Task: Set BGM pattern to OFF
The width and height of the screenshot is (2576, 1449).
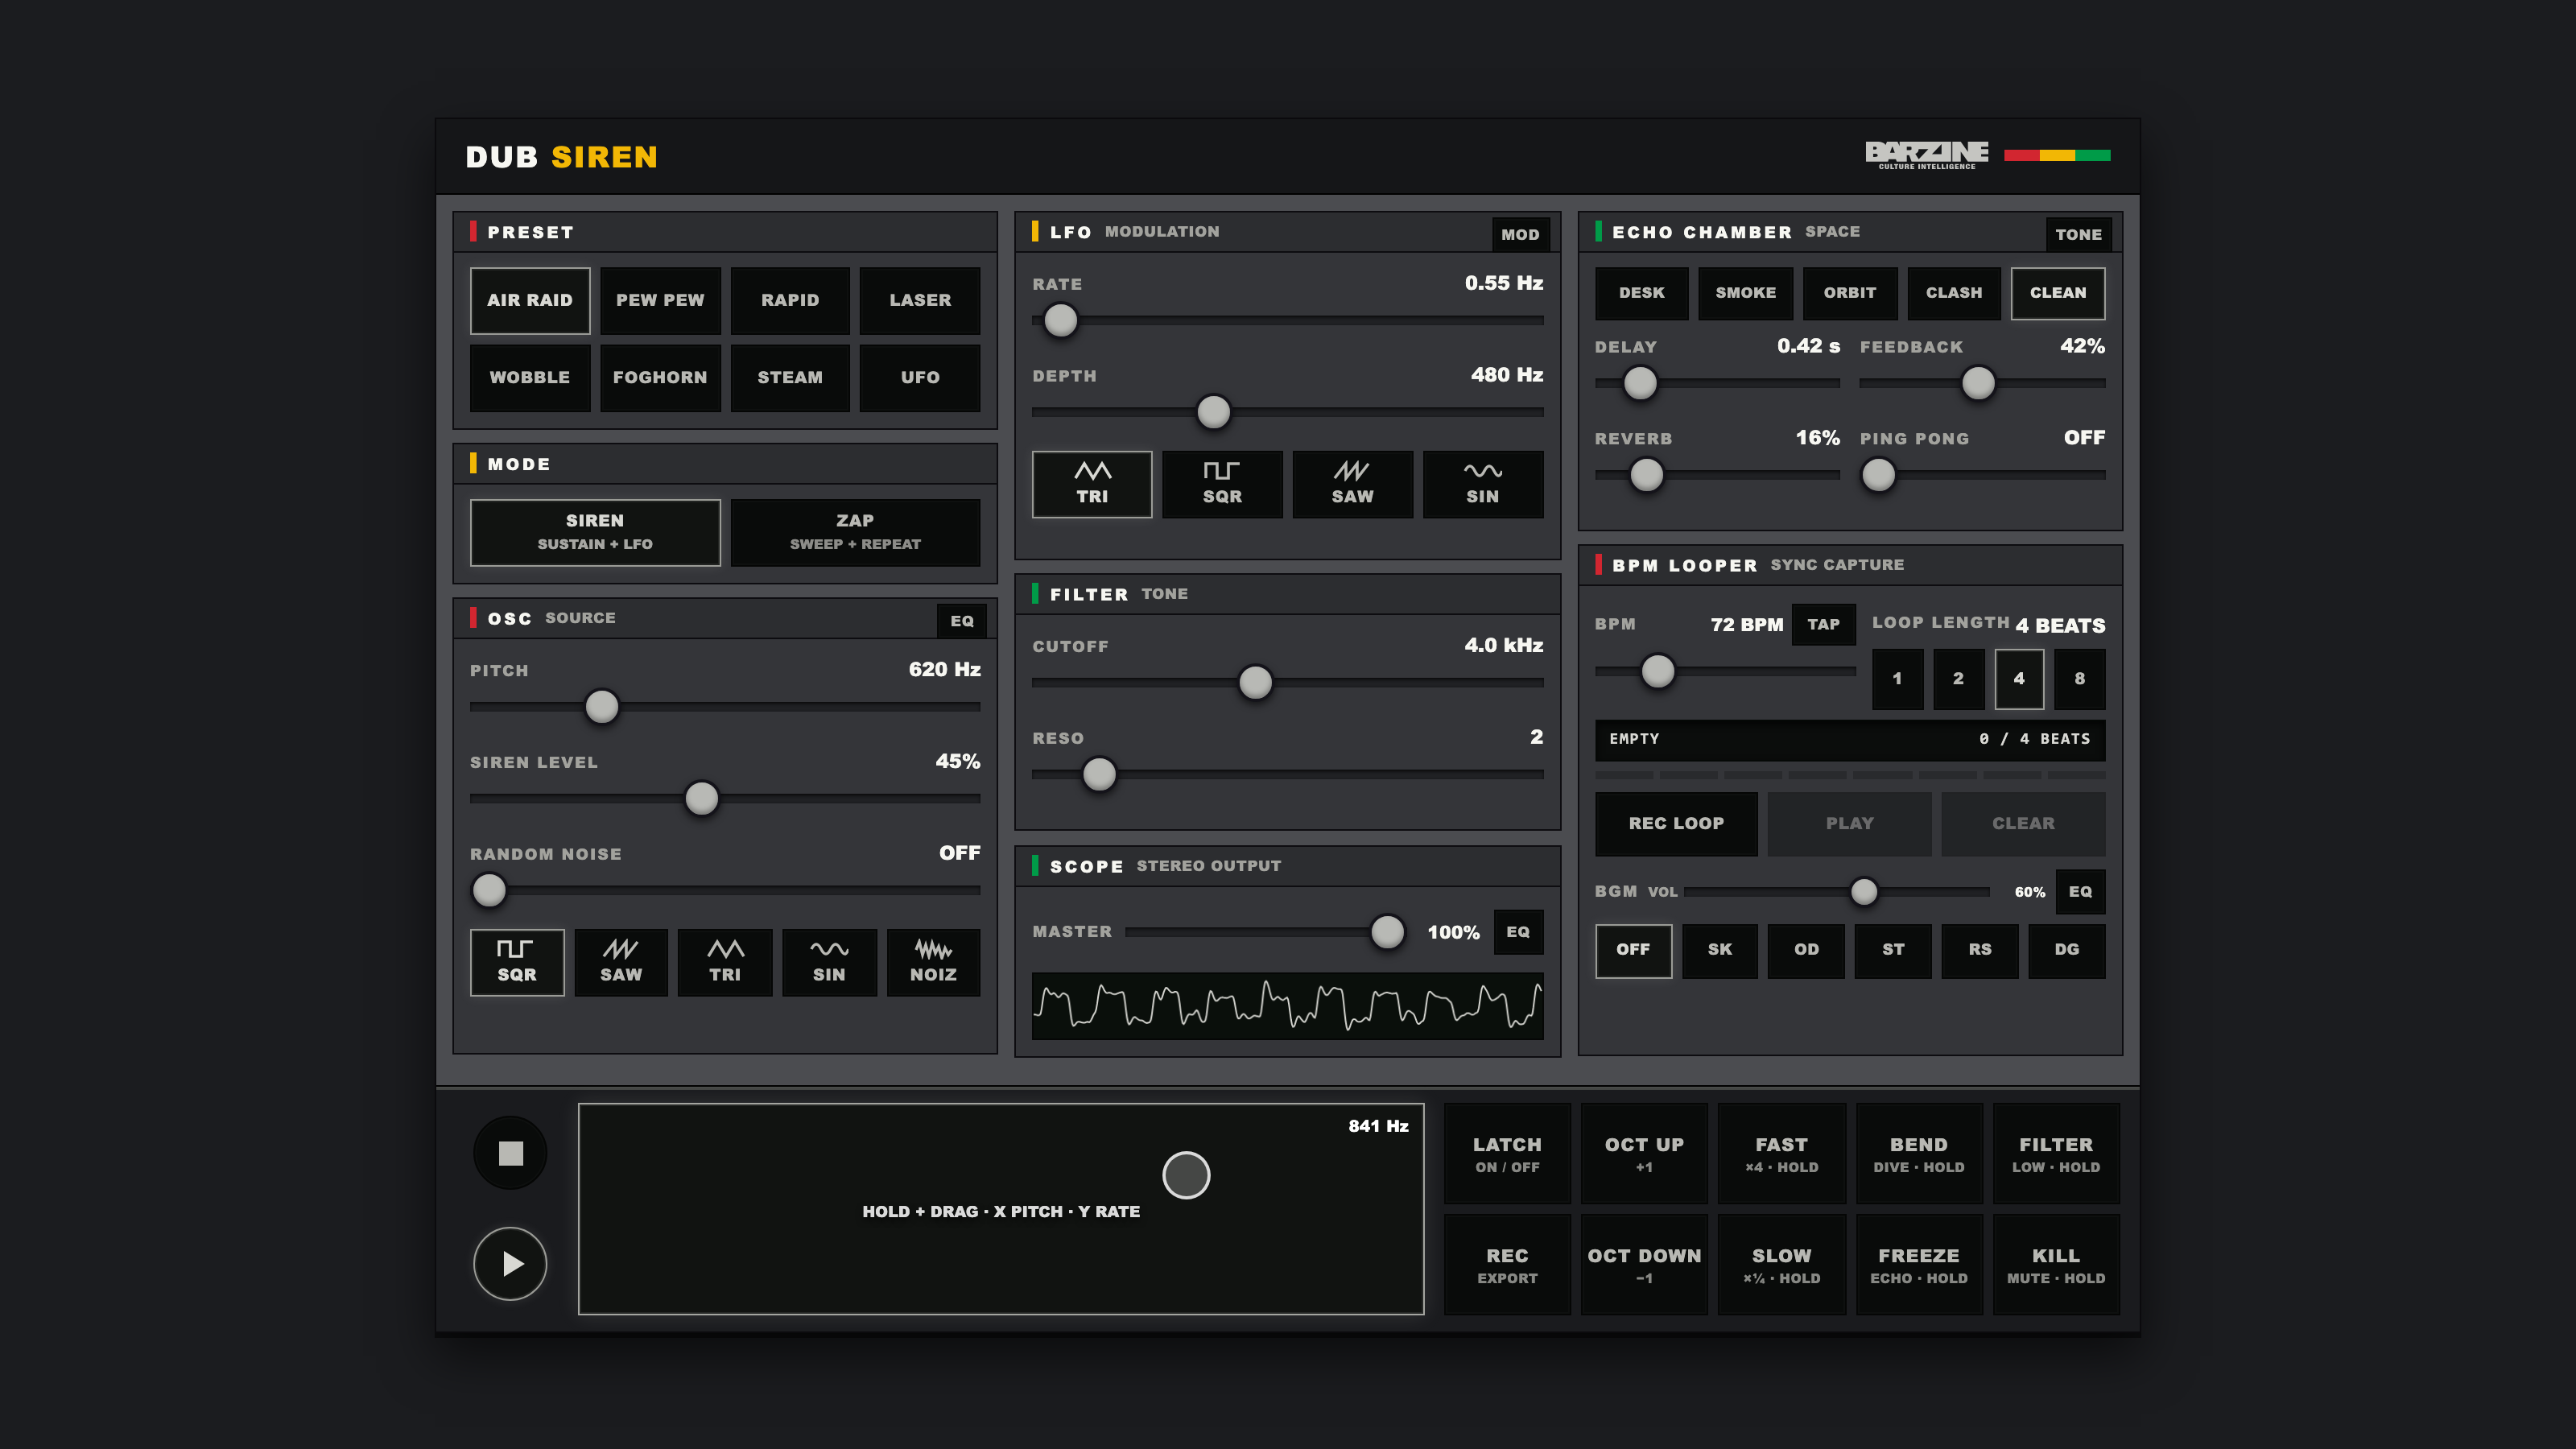Action: [1633, 950]
